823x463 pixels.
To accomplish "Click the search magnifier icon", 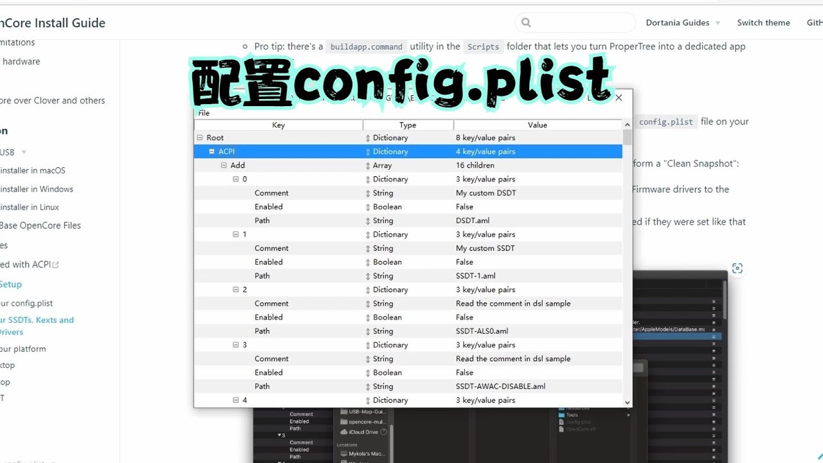I will (x=526, y=23).
